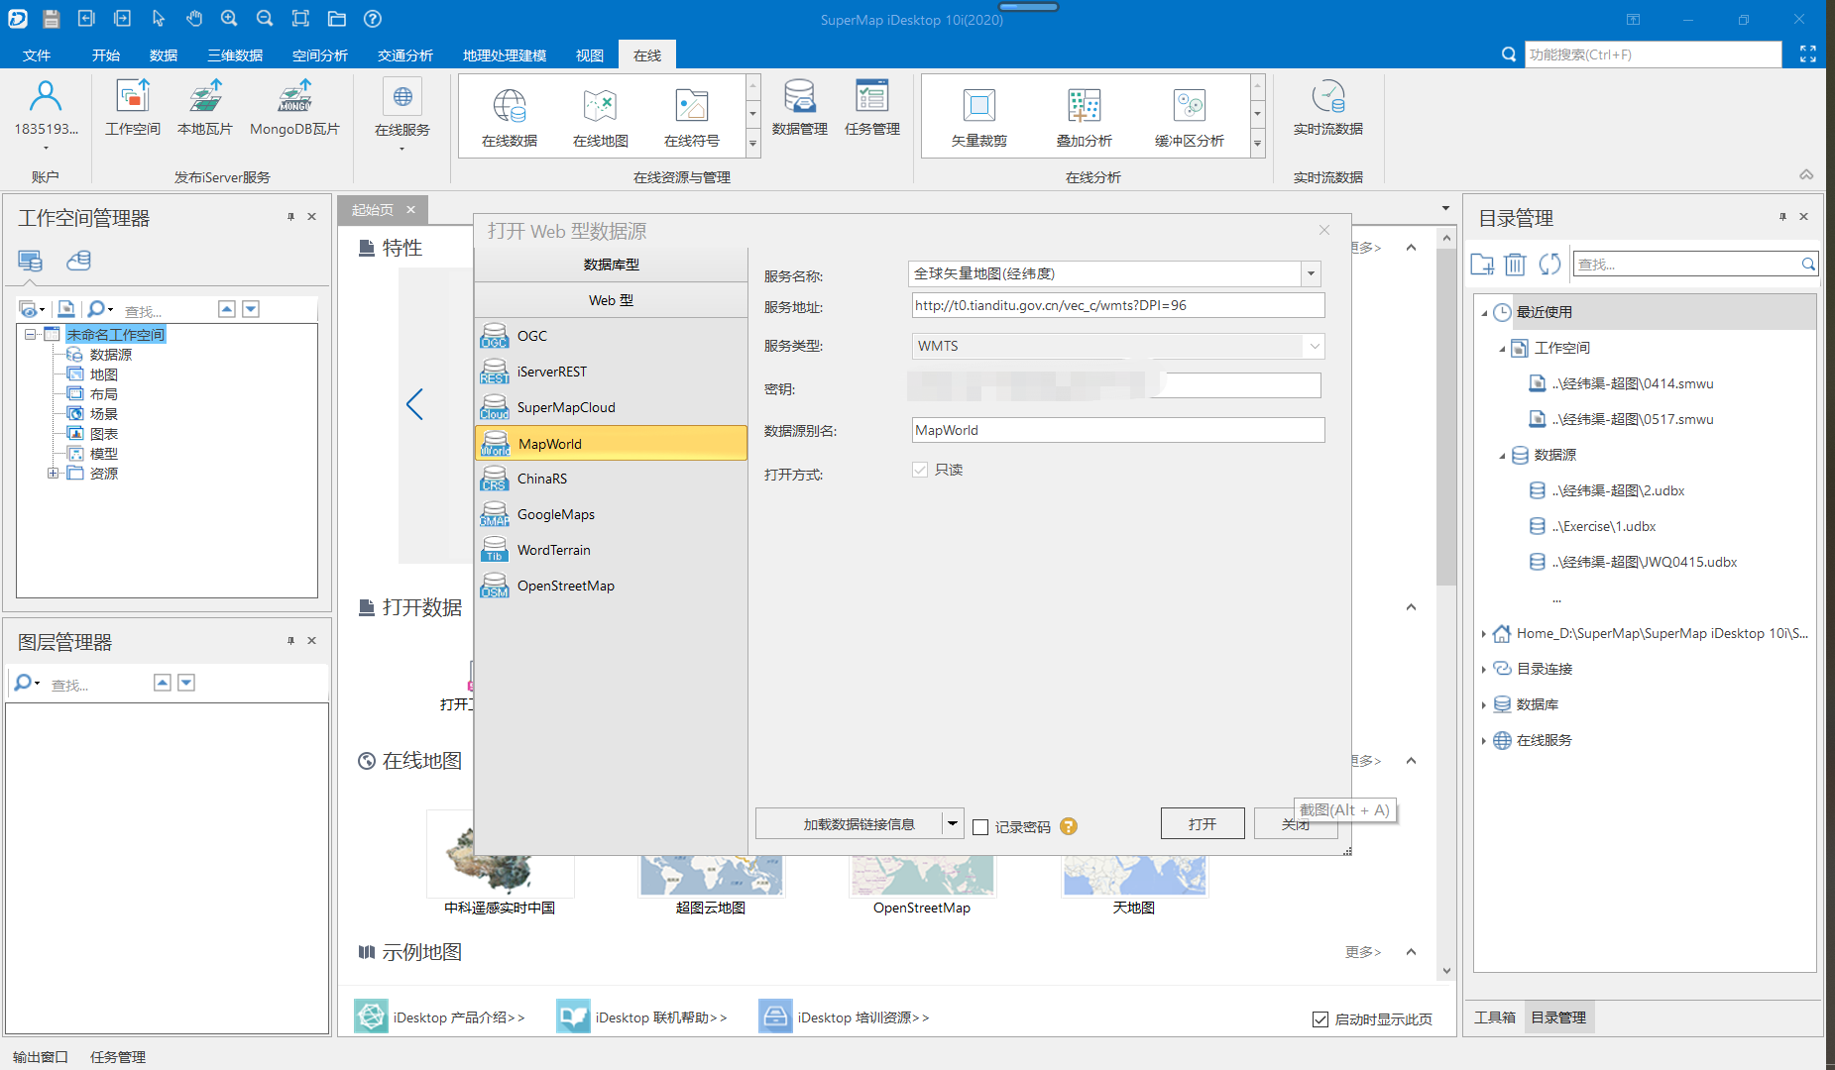1835x1070 pixels.
Task: Click the help question mark icon
Action: click(x=373, y=19)
